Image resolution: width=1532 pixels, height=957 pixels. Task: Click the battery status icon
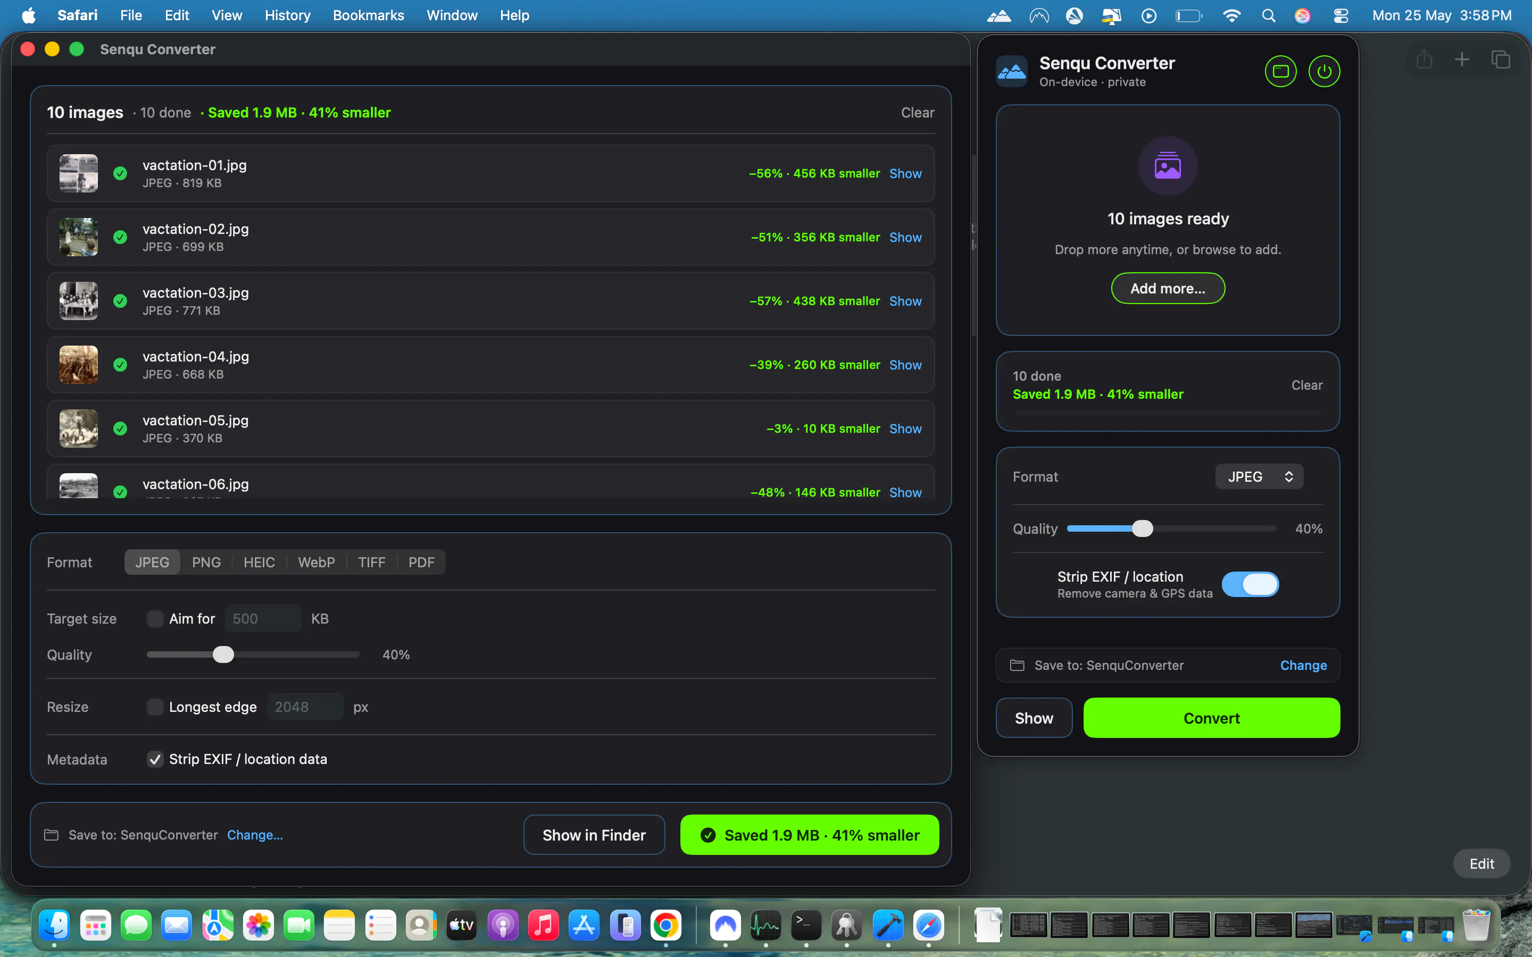pyautogui.click(x=1189, y=16)
